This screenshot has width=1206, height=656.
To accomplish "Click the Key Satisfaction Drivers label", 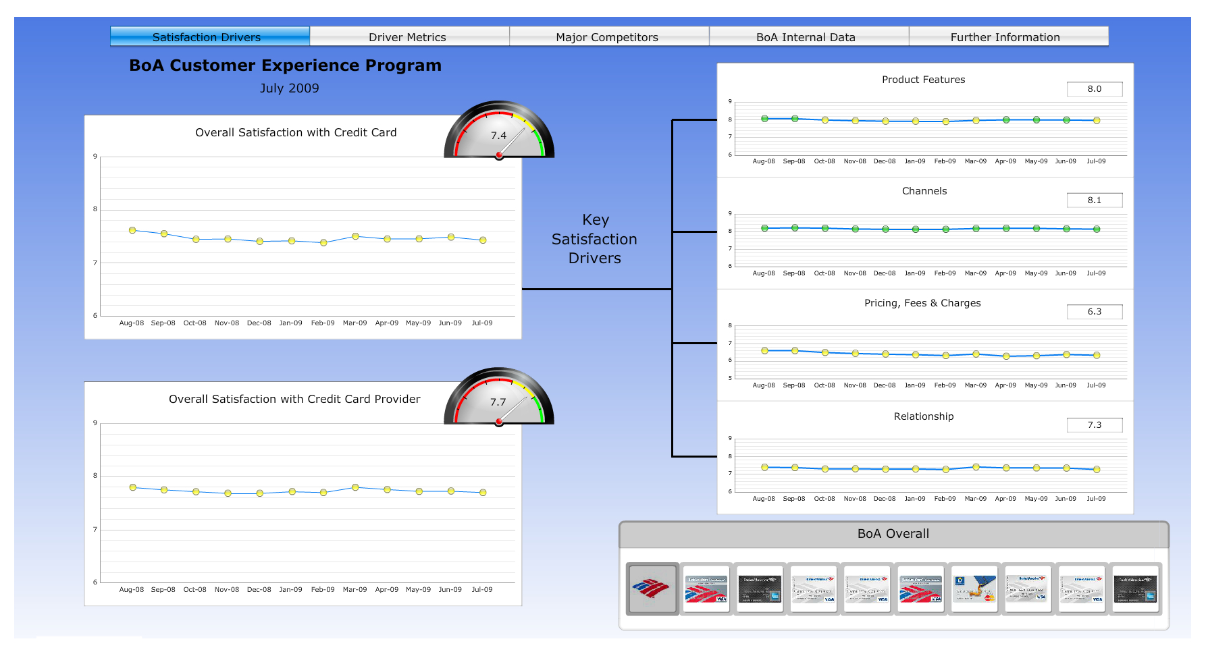I will [594, 239].
